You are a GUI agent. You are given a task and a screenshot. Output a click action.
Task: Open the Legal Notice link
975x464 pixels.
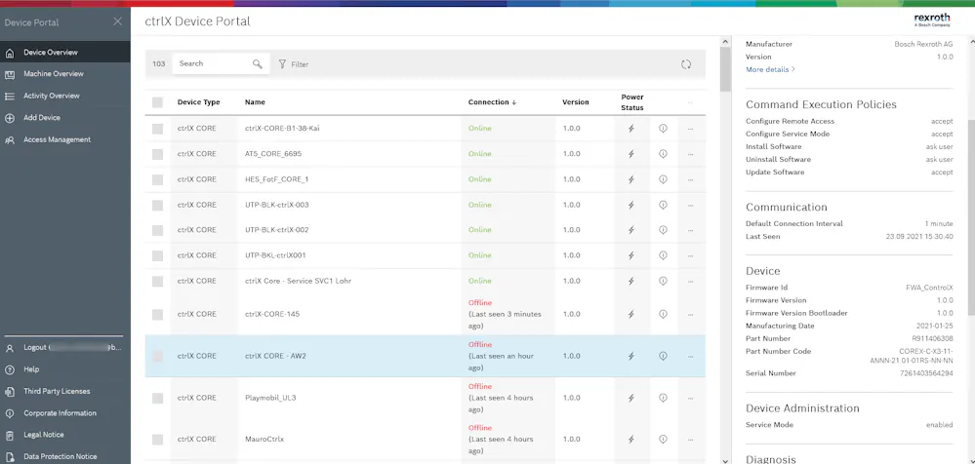tap(44, 435)
